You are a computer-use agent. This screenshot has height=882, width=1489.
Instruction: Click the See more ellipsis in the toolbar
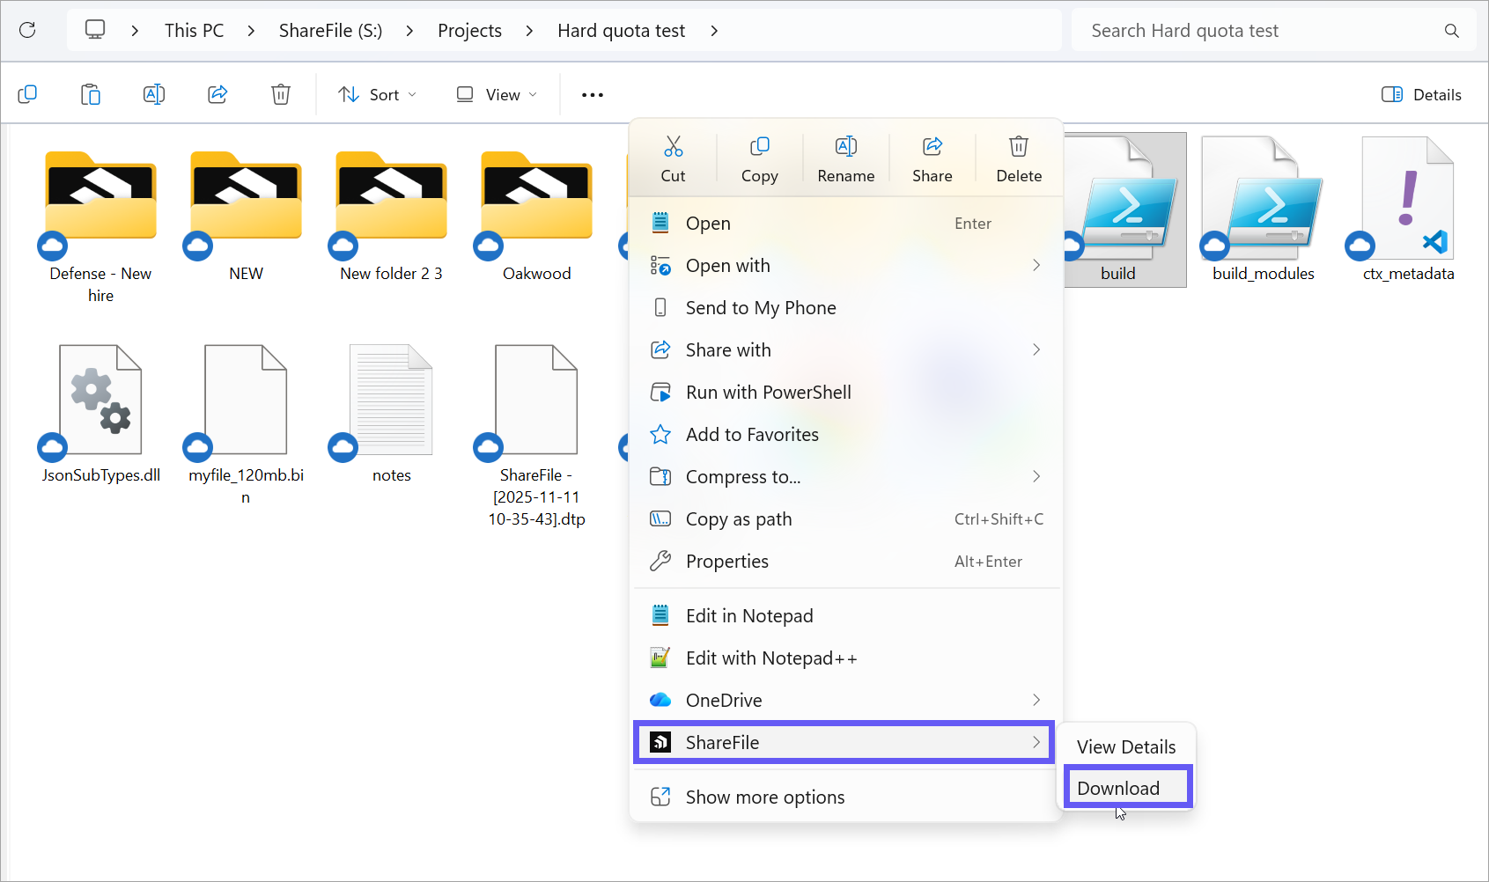pyautogui.click(x=591, y=93)
